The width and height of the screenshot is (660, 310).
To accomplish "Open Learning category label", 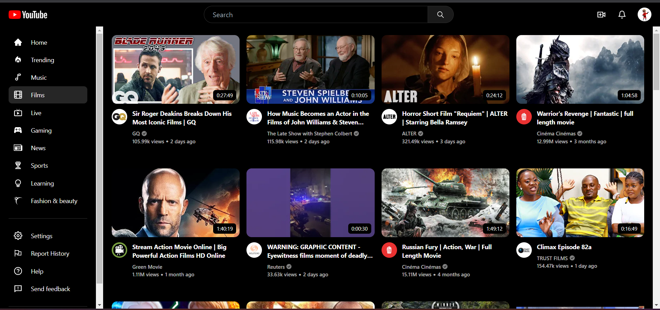I will pos(42,184).
